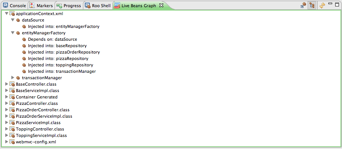Expand the PizzaOrderServiceImpl.class node
The height and width of the screenshot is (149, 342).
(x=6, y=116)
